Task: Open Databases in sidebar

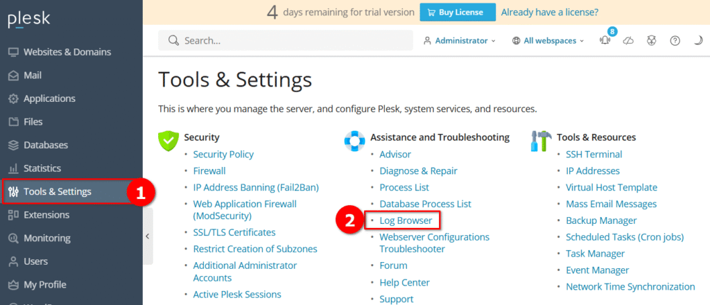Action: click(x=46, y=146)
